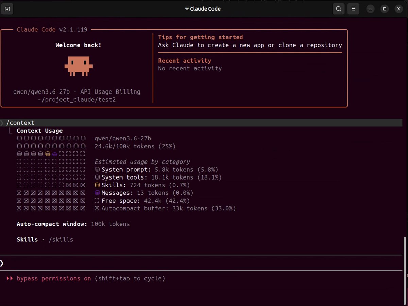This screenshot has height=306, width=408.
Task: Click the Ask Claude to create a new app tip
Action: pos(250,45)
